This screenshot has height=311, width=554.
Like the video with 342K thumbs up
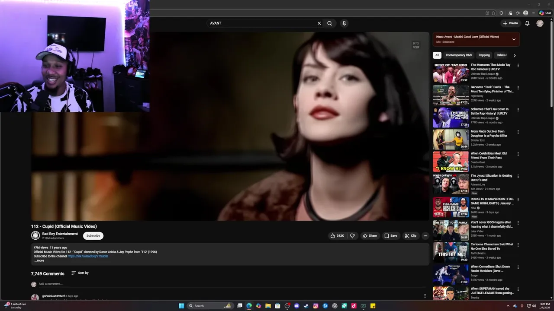(x=337, y=236)
